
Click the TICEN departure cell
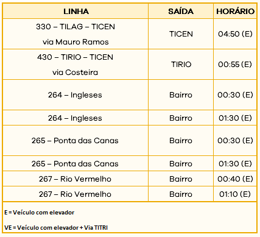coord(181,34)
